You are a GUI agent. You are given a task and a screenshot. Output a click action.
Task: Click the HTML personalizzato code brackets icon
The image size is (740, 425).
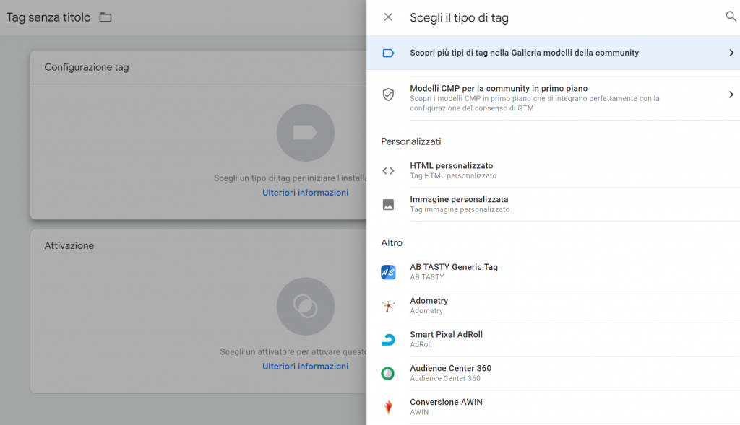click(388, 170)
